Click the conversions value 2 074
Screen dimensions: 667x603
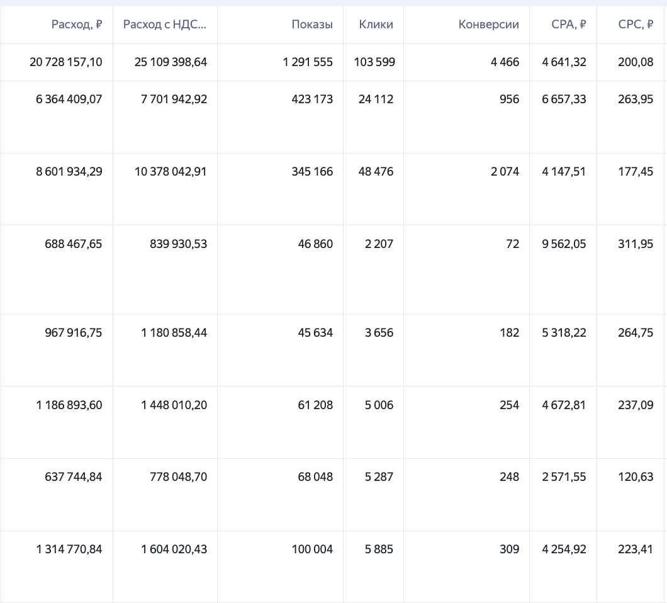click(x=505, y=171)
